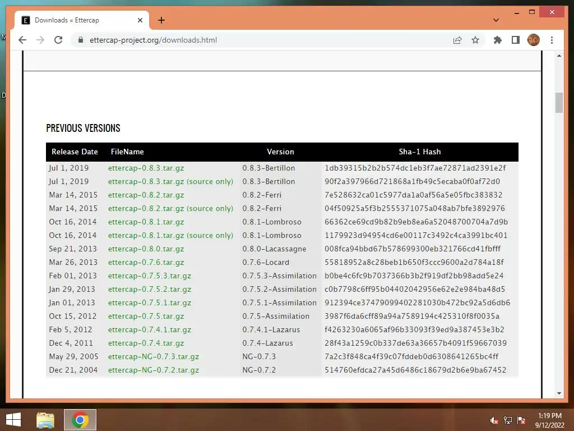Open the taskbar clock showing 1:19 PM
Image resolution: width=574 pixels, height=431 pixels.
[549, 420]
